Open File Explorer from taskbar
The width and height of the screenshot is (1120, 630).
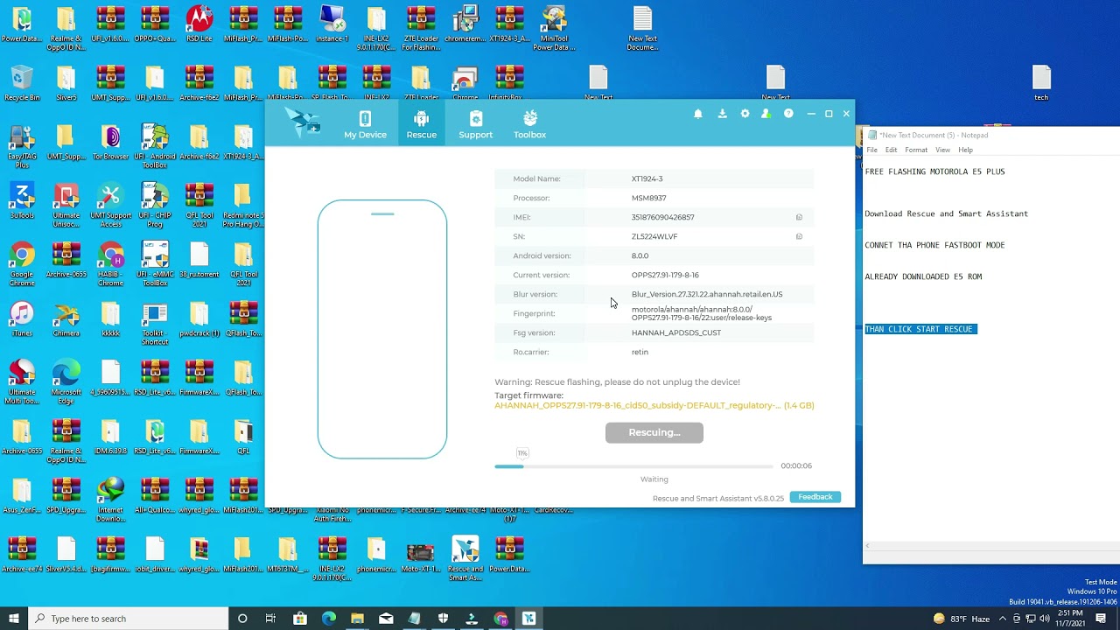pyautogui.click(x=357, y=619)
